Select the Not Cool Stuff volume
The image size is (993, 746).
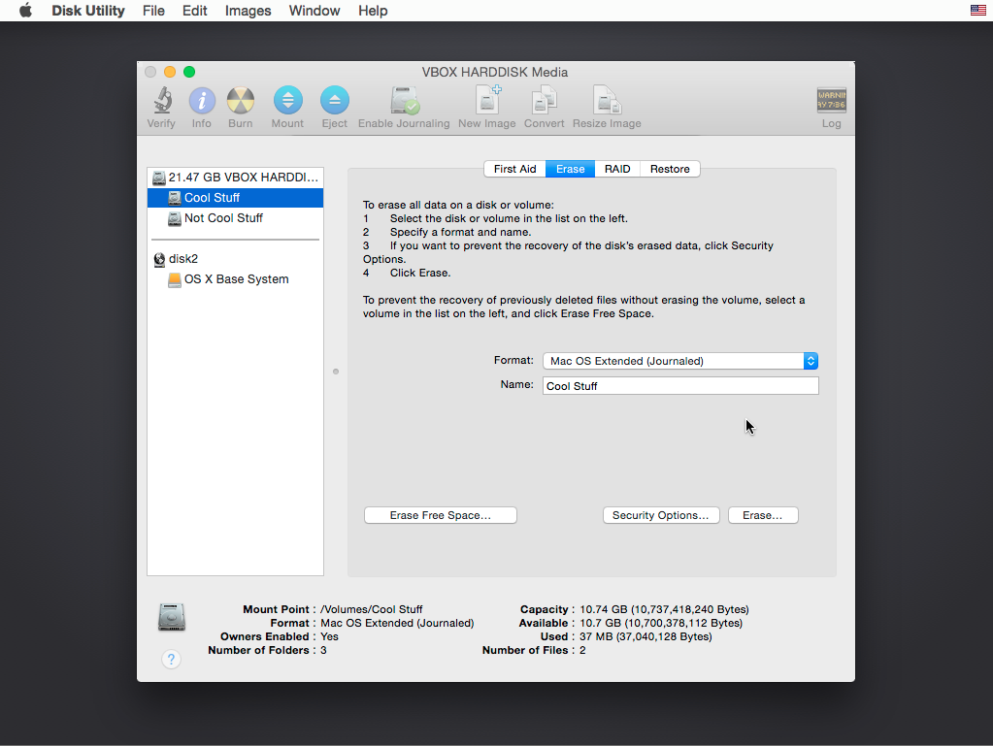[x=236, y=217]
